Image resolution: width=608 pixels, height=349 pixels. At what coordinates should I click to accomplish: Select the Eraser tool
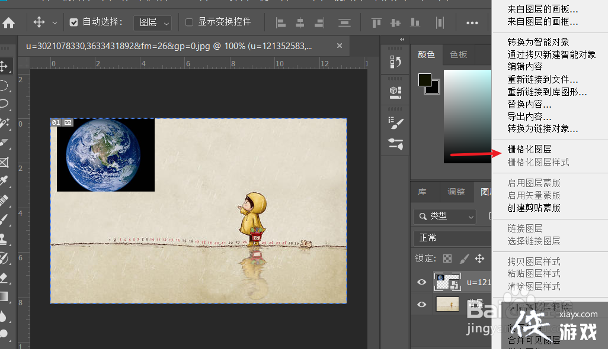pos(4,277)
